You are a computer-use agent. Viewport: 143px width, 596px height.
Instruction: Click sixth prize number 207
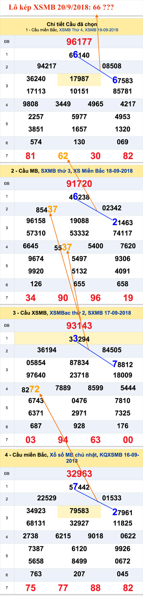pos(79,574)
